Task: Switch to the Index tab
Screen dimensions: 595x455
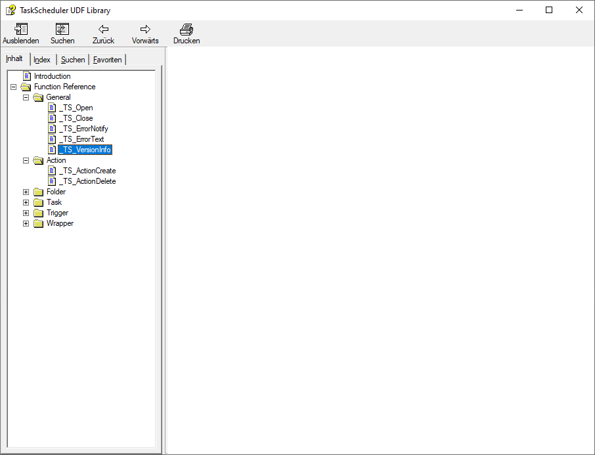Action: pyautogui.click(x=42, y=60)
